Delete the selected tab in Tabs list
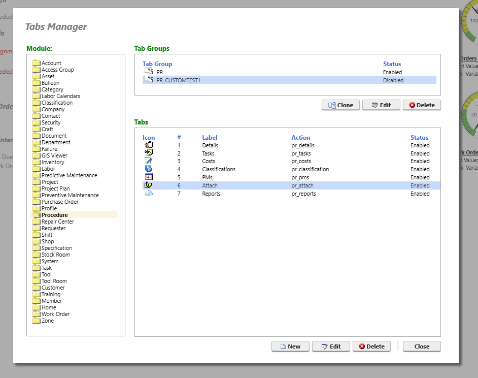This screenshot has width=478, height=378. (x=371, y=346)
